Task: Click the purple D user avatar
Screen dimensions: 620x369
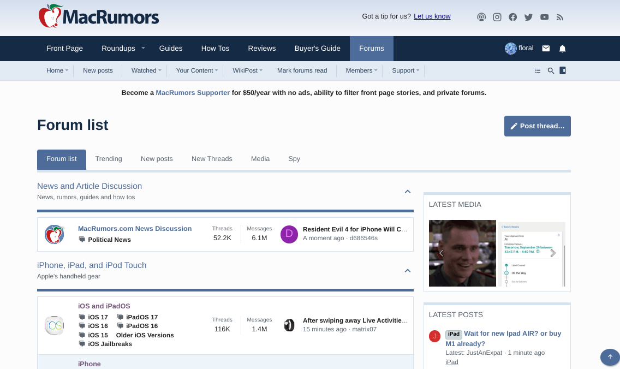Action: (x=289, y=234)
